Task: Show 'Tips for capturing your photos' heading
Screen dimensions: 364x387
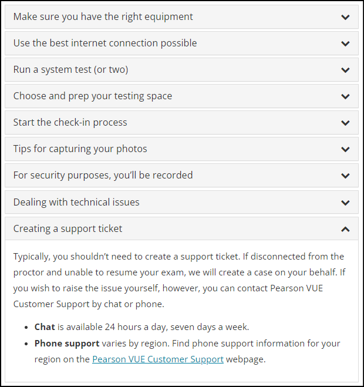Action: 80,149
